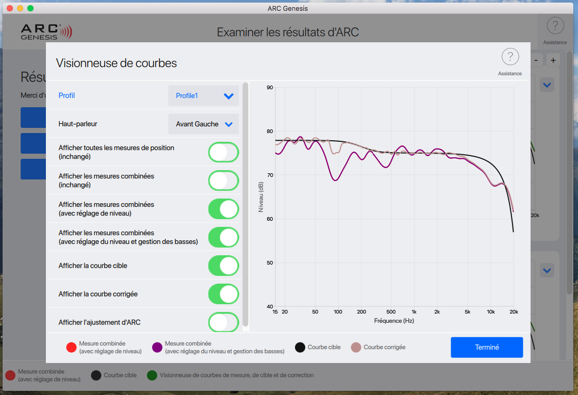Screen dimensions: 578x395
Task: Disable mesures combinées with gestion des basses toggle
Action: [224, 238]
